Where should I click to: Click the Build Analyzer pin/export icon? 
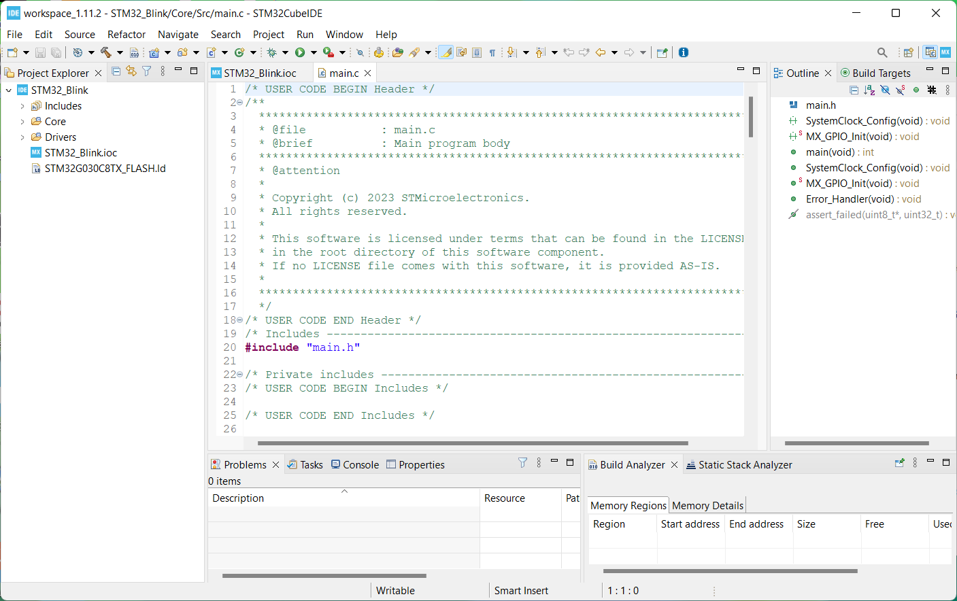[899, 463]
